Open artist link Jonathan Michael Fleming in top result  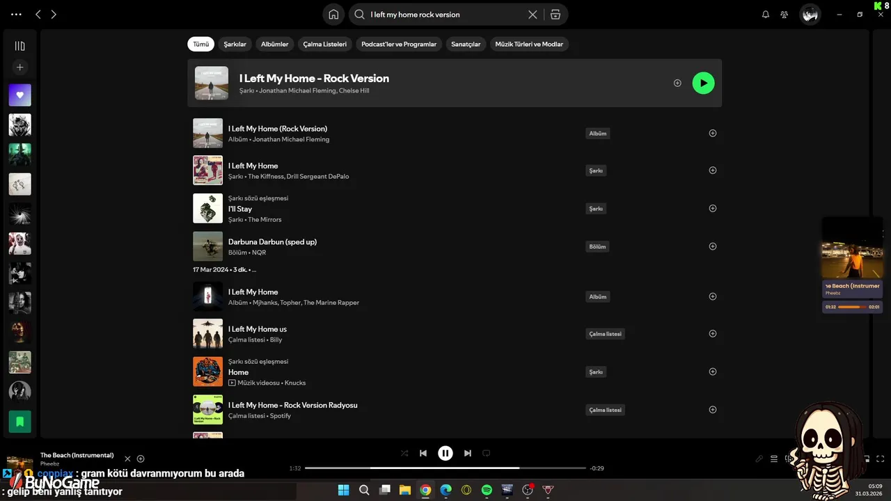(x=297, y=90)
